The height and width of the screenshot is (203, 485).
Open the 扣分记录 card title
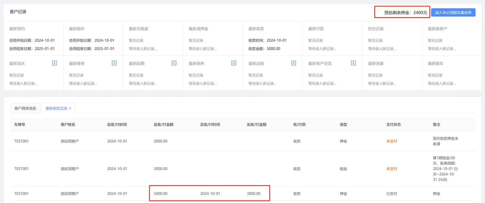point(376,29)
